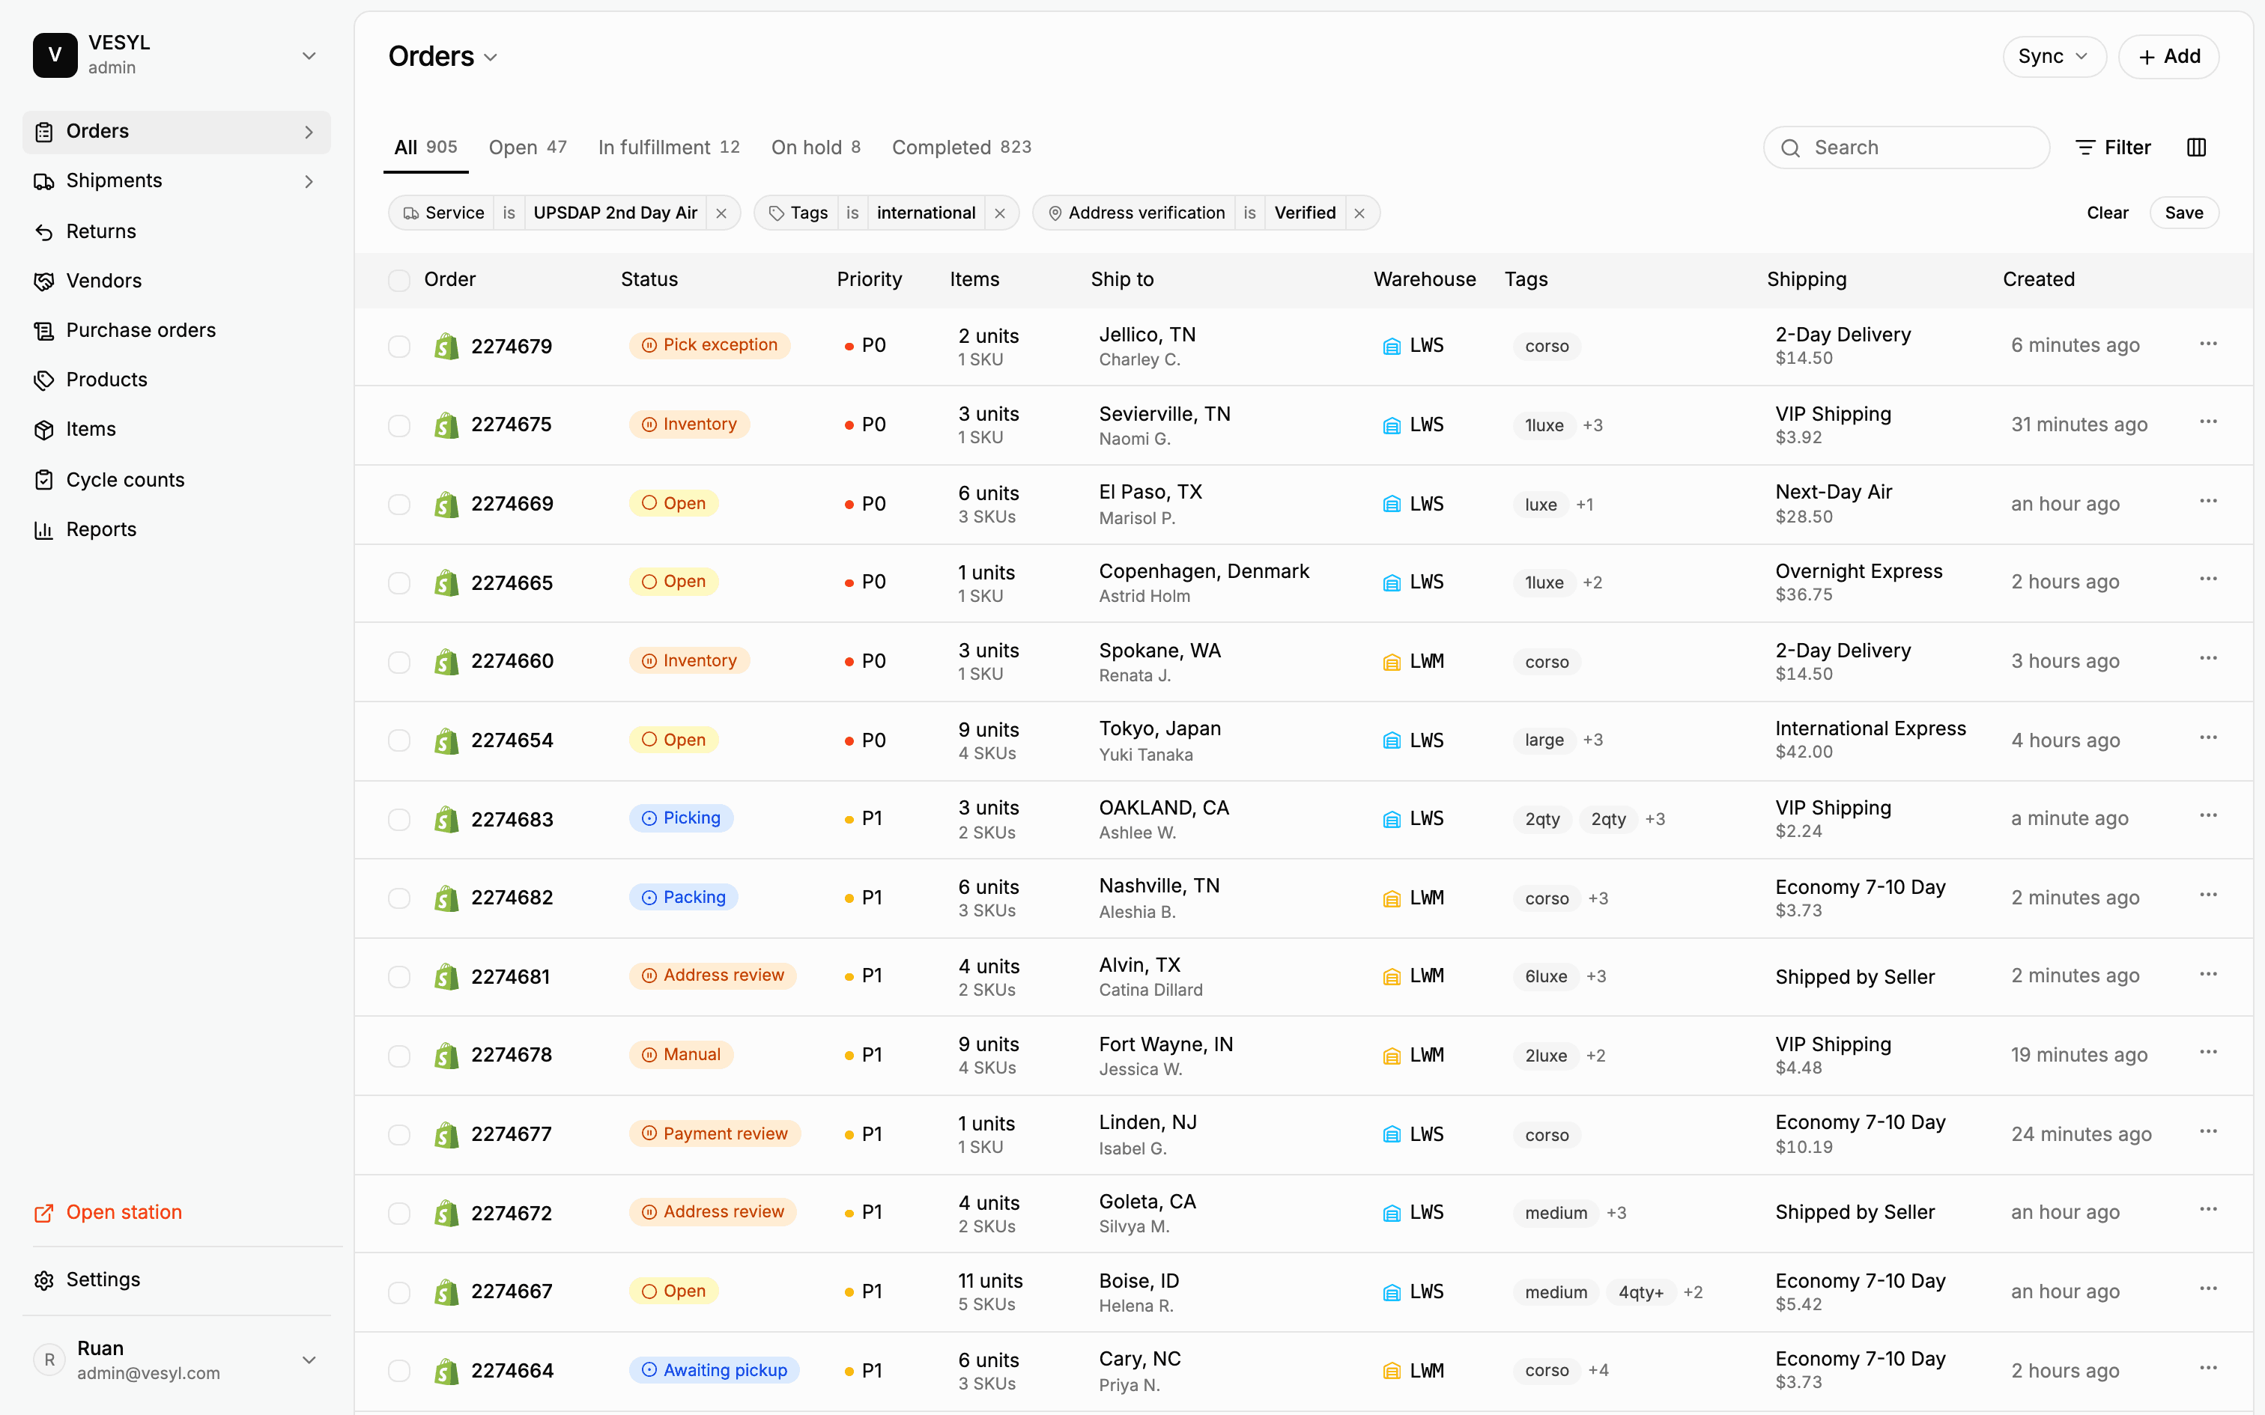Remove the Address verification Verified filter
This screenshot has width=2265, height=1415.
[1360, 213]
